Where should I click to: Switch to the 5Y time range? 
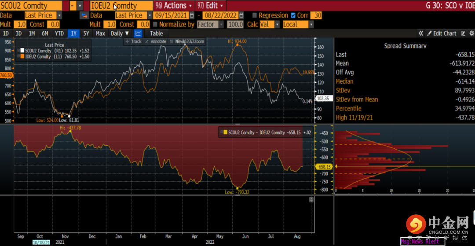(86, 33)
